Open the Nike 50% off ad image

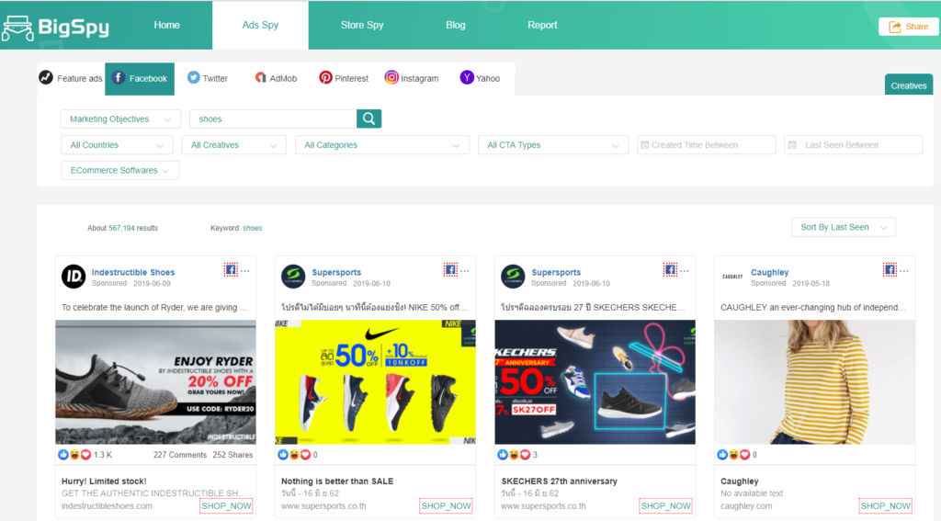[x=375, y=381]
